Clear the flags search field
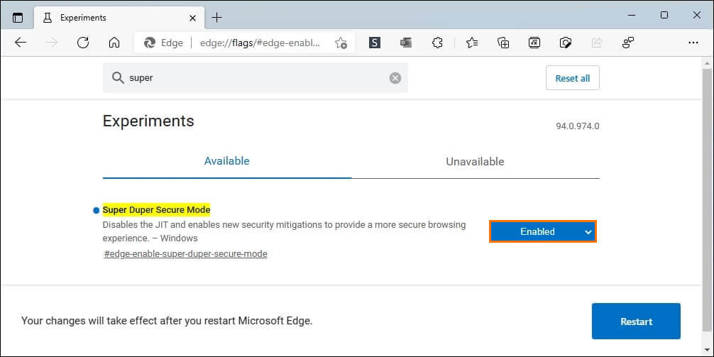This screenshot has width=714, height=357. click(395, 78)
